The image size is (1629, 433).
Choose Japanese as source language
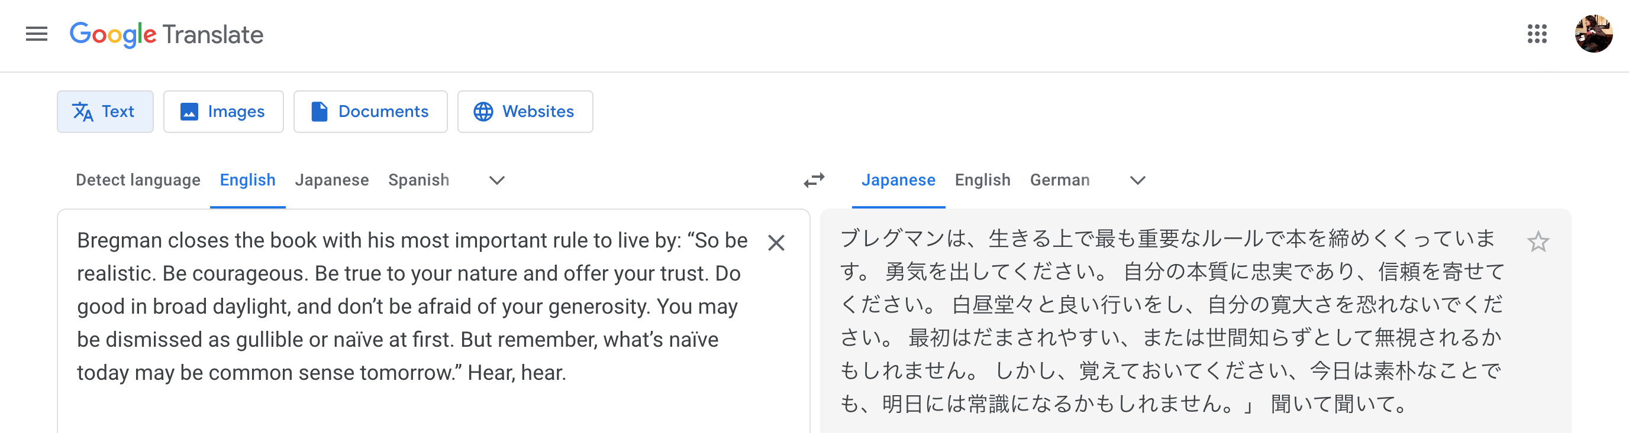click(332, 181)
